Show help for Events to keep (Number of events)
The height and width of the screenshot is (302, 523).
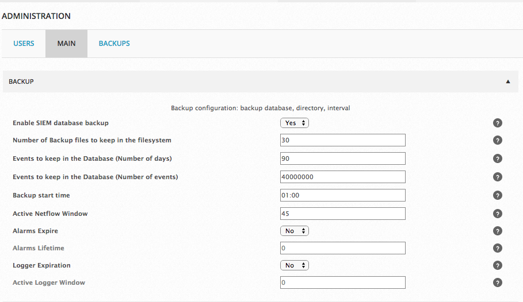point(497,177)
